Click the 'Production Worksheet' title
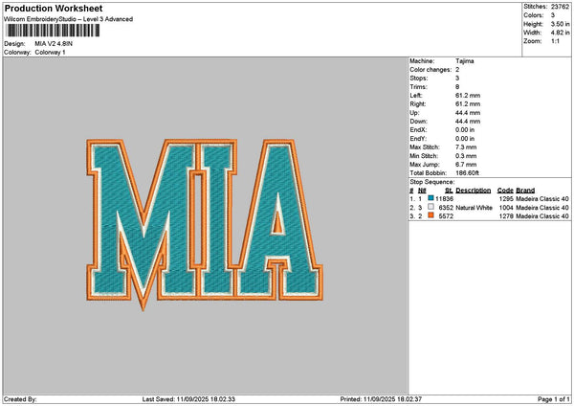Image resolution: width=574 pixels, height=406 pixels. click(x=54, y=8)
